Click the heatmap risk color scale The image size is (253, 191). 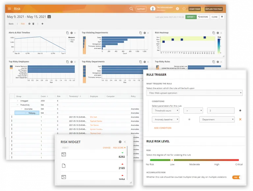click(219, 46)
